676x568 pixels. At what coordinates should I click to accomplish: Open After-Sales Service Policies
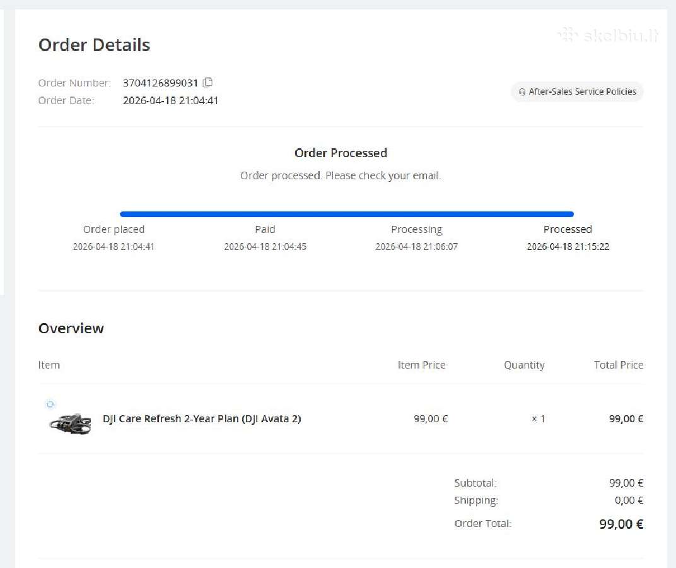coord(577,92)
